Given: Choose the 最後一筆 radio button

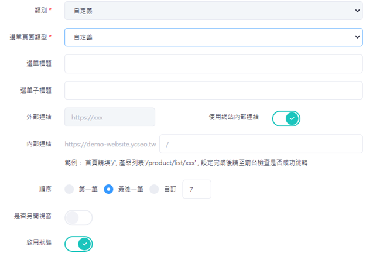Looking at the screenshot, I should (x=108, y=189).
